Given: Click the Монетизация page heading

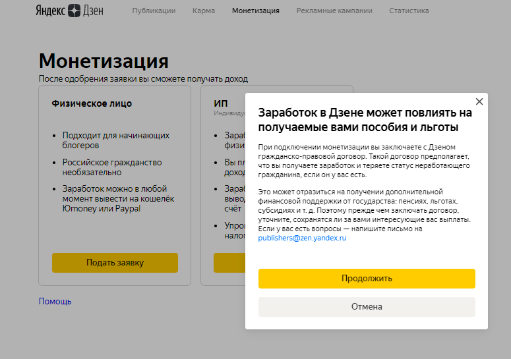Looking at the screenshot, I should click(x=104, y=61).
